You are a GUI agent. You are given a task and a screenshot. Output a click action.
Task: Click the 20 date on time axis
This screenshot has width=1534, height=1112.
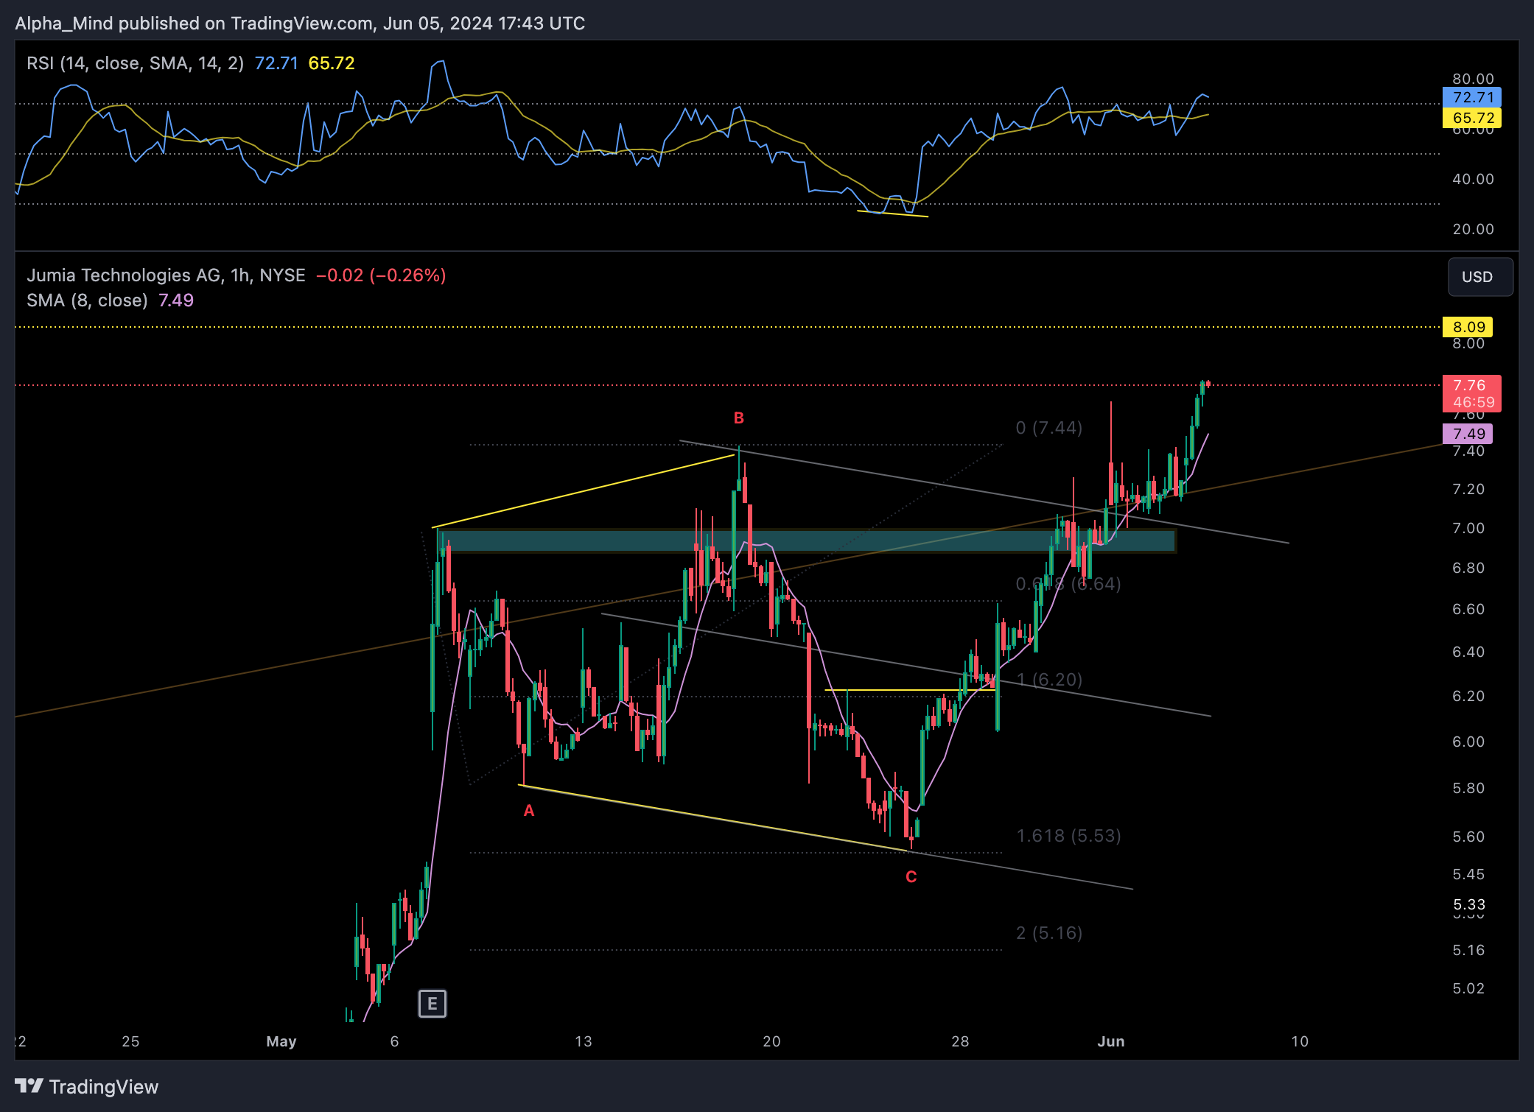(771, 1041)
